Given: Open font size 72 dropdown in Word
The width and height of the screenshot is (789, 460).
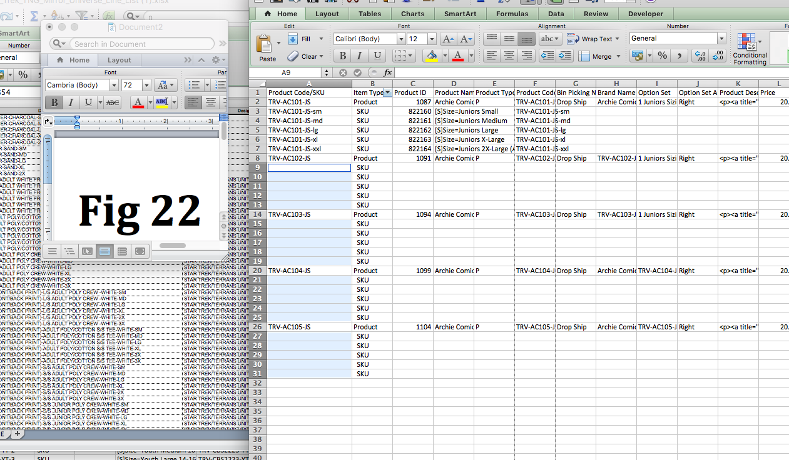Looking at the screenshot, I should tap(146, 85).
